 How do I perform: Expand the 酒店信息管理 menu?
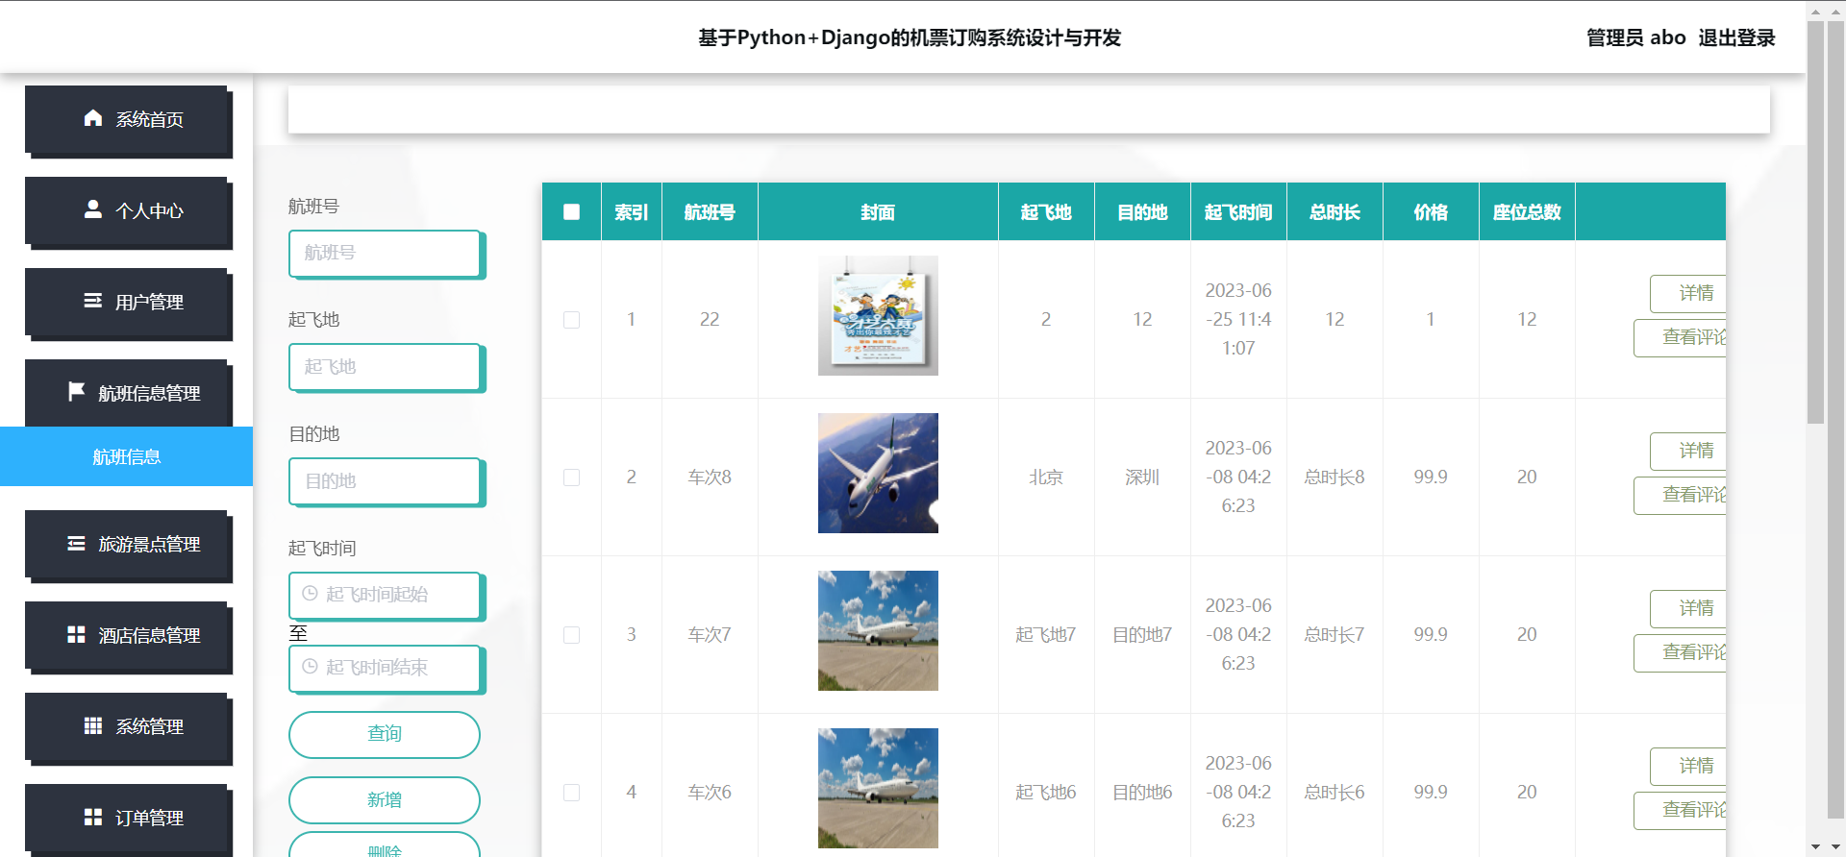pos(126,635)
